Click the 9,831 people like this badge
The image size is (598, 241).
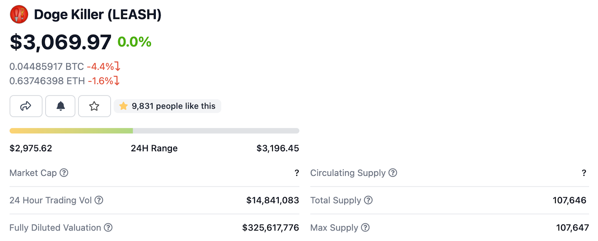click(167, 106)
